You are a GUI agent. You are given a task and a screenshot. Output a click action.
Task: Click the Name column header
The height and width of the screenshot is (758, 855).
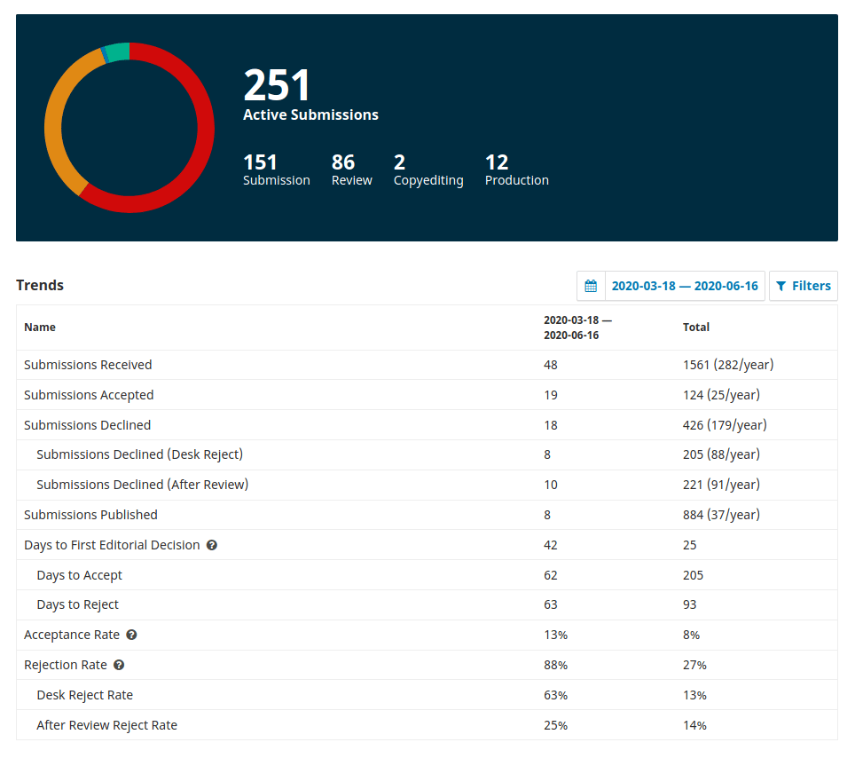[x=40, y=328]
